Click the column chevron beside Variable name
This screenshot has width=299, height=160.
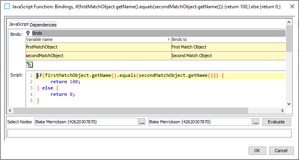[x=169, y=39]
